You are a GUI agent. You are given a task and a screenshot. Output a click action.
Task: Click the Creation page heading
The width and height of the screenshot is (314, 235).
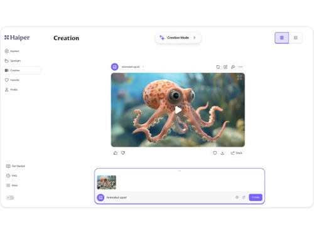click(x=67, y=38)
